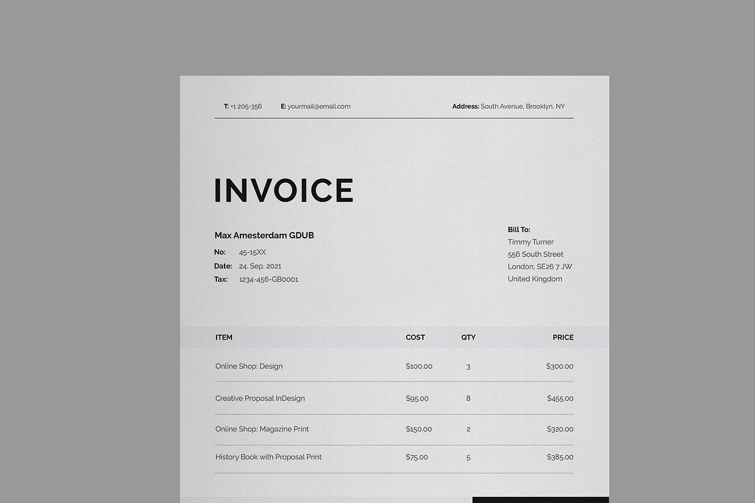Click the cost $100.00
Screen dimensions: 755x503
tap(419, 366)
